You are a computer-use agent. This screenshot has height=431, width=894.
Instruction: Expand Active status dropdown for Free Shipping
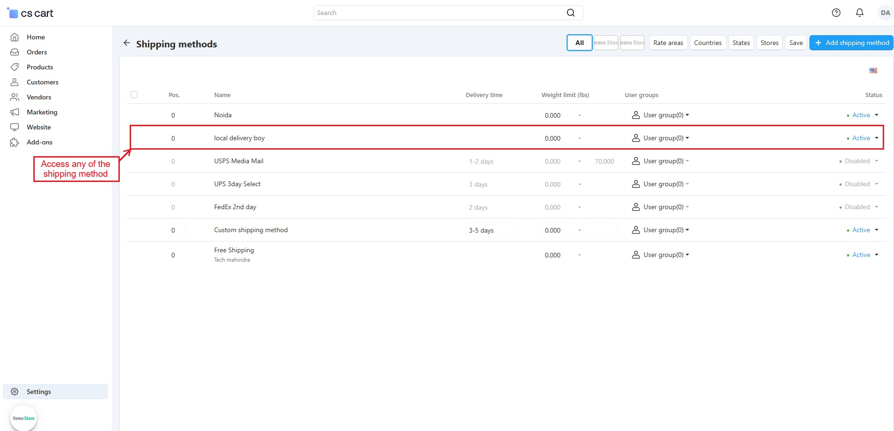click(863, 255)
